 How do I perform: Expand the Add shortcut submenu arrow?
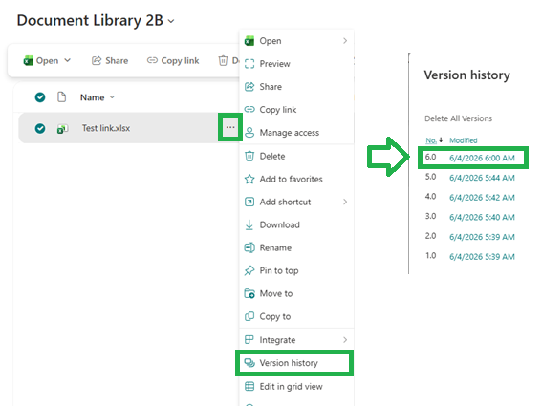[345, 202]
